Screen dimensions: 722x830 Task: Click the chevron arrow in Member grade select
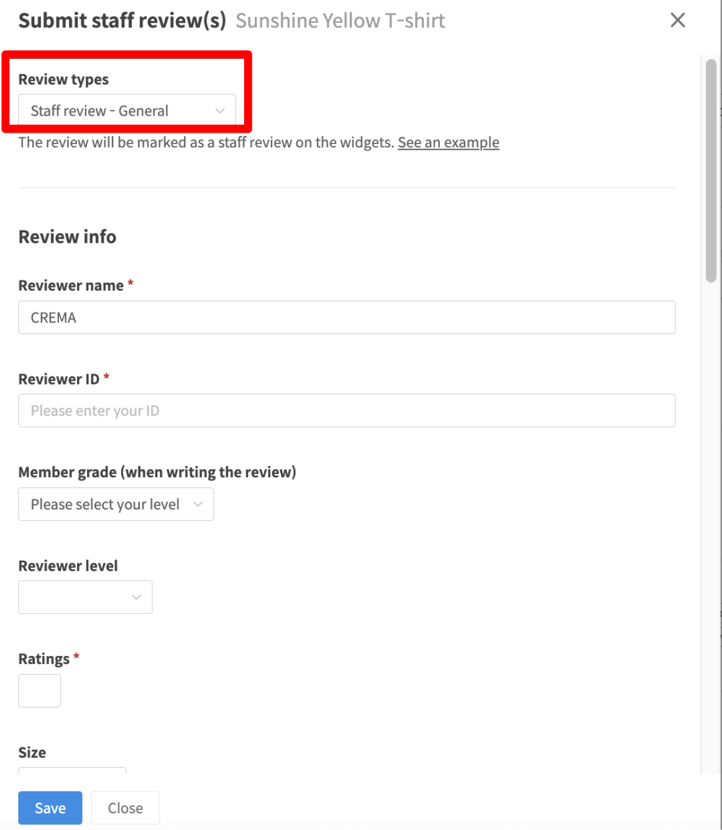click(198, 504)
